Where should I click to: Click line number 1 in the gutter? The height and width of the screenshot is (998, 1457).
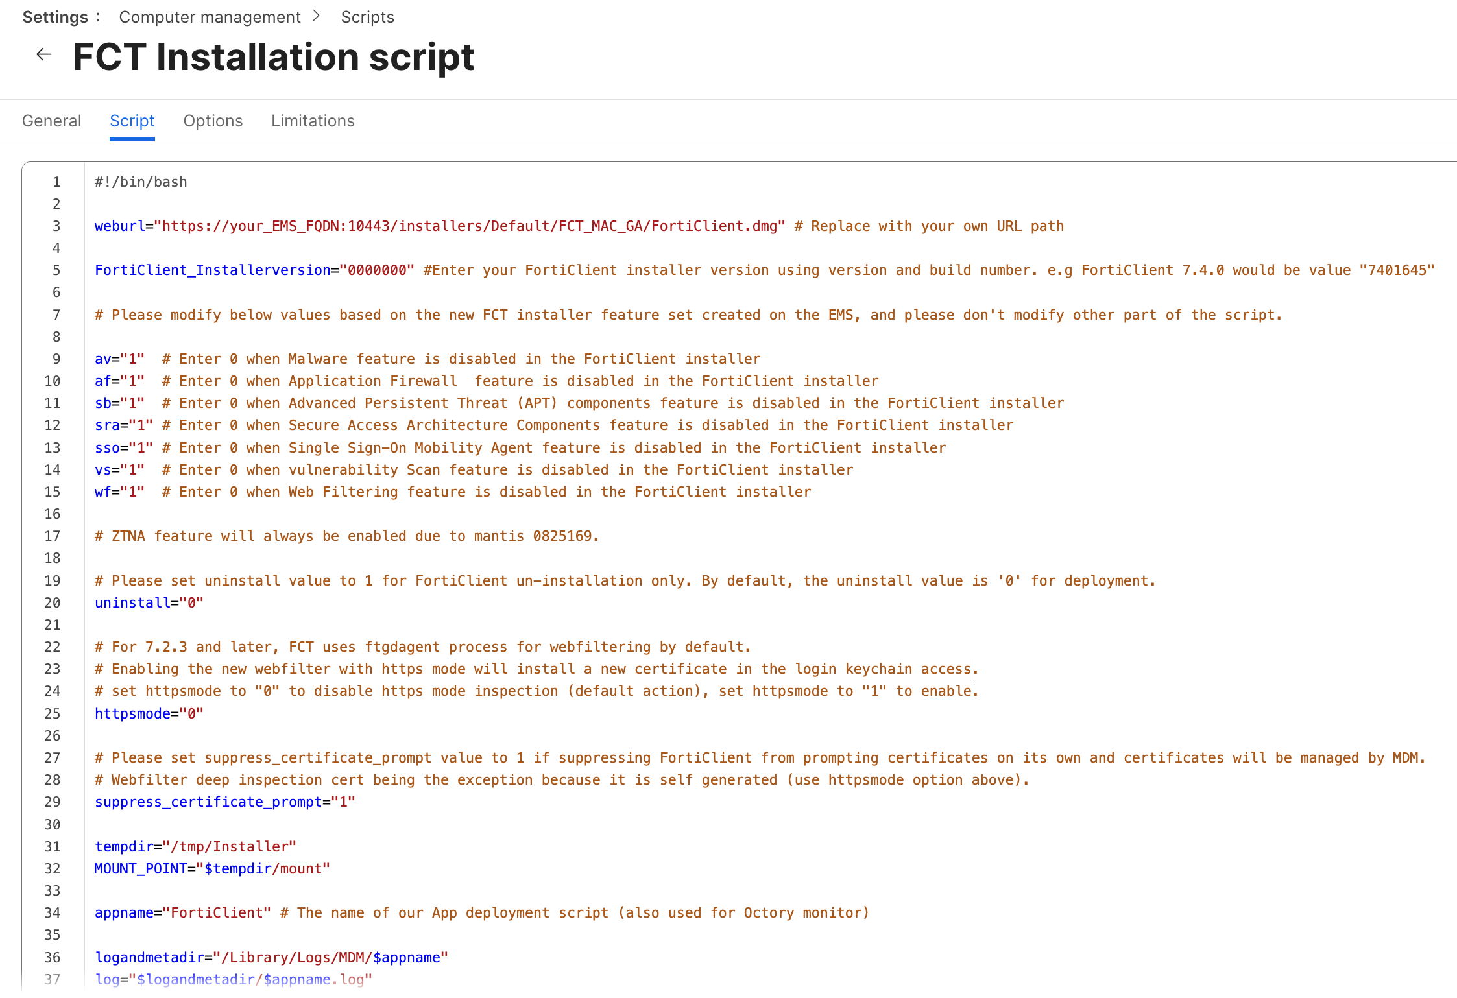(x=56, y=182)
